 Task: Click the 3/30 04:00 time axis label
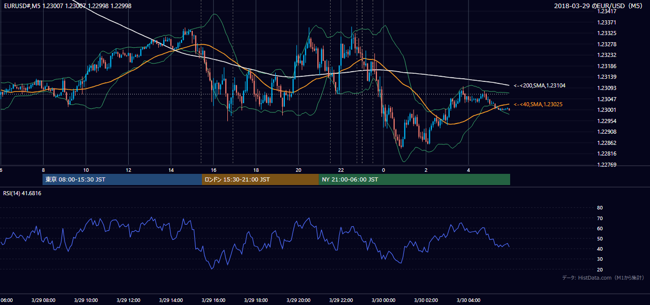pos(468,300)
